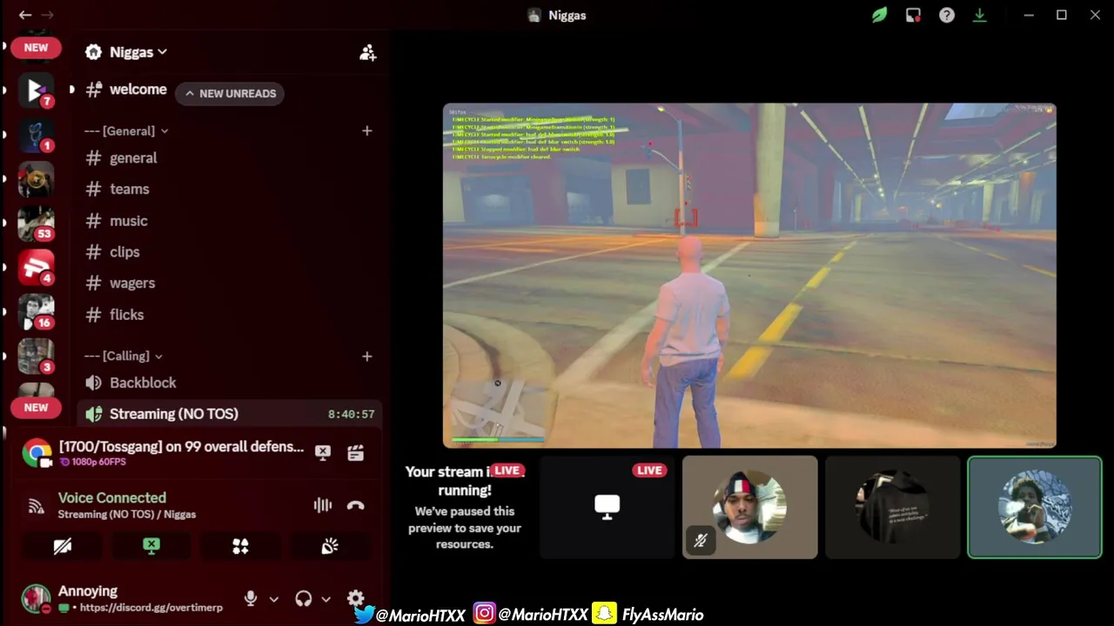Open red server icon with 4 badge
The height and width of the screenshot is (626, 1114).
pyautogui.click(x=36, y=268)
